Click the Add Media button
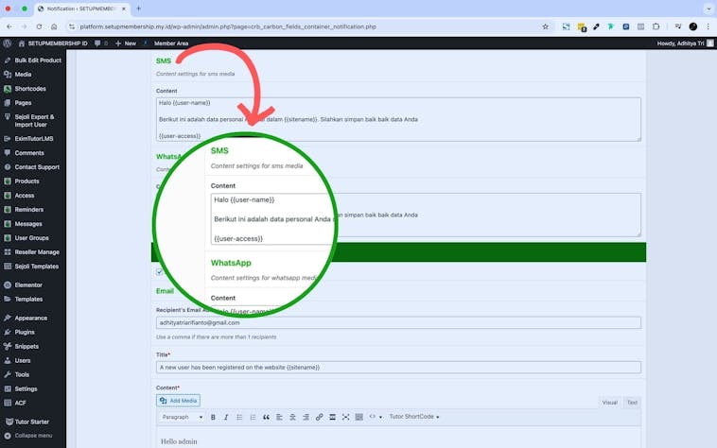 [178, 401]
